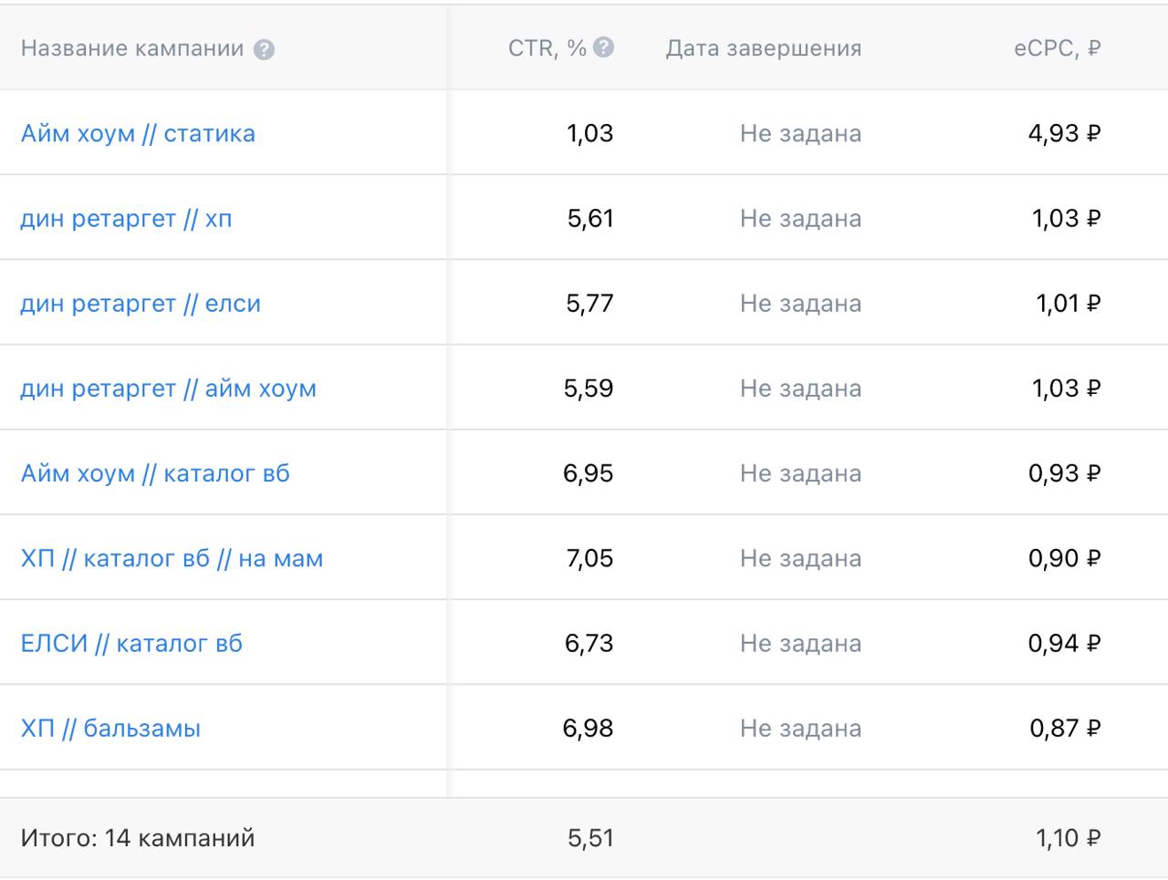Screen dimensions: 1168x880
Task: Sort by the CTR, % column header
Action: click(547, 48)
